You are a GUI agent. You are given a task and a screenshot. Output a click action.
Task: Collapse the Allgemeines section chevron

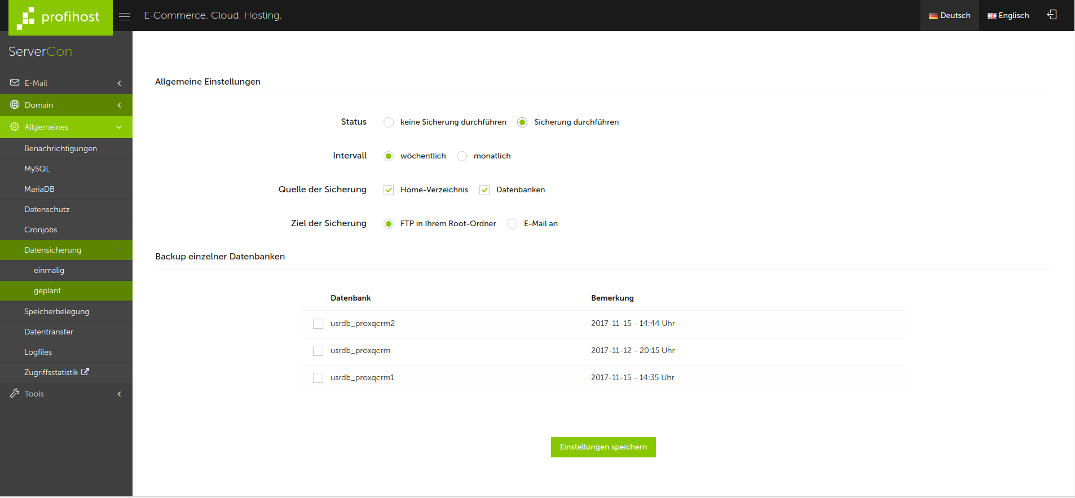[x=119, y=127]
